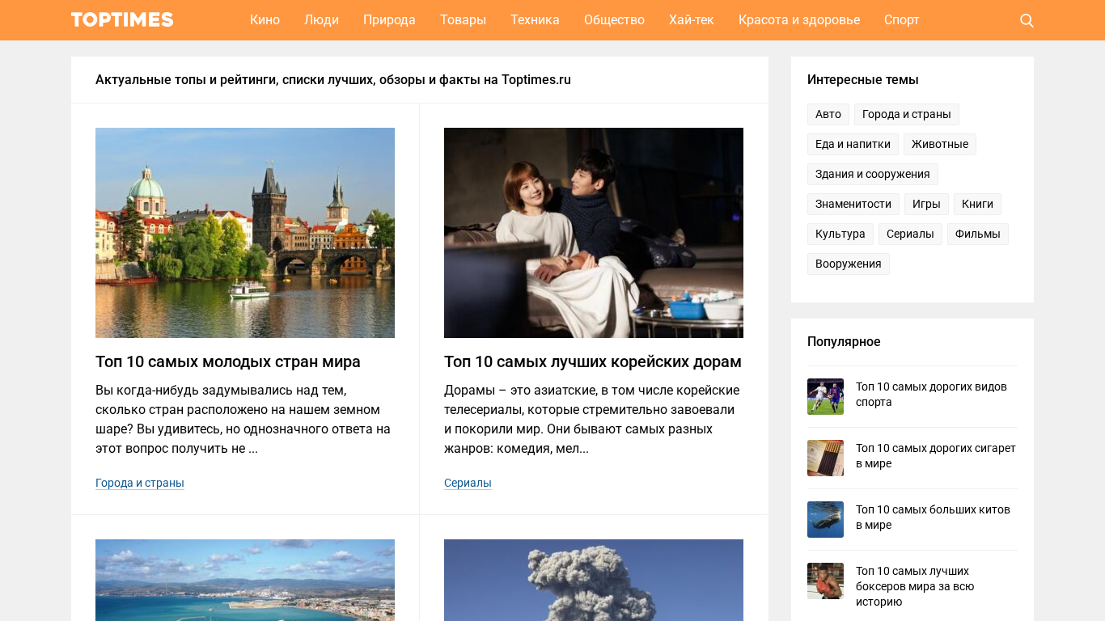The width and height of the screenshot is (1105, 621).
Task: Click the football thumbnail in Популярное
Action: pyautogui.click(x=825, y=396)
